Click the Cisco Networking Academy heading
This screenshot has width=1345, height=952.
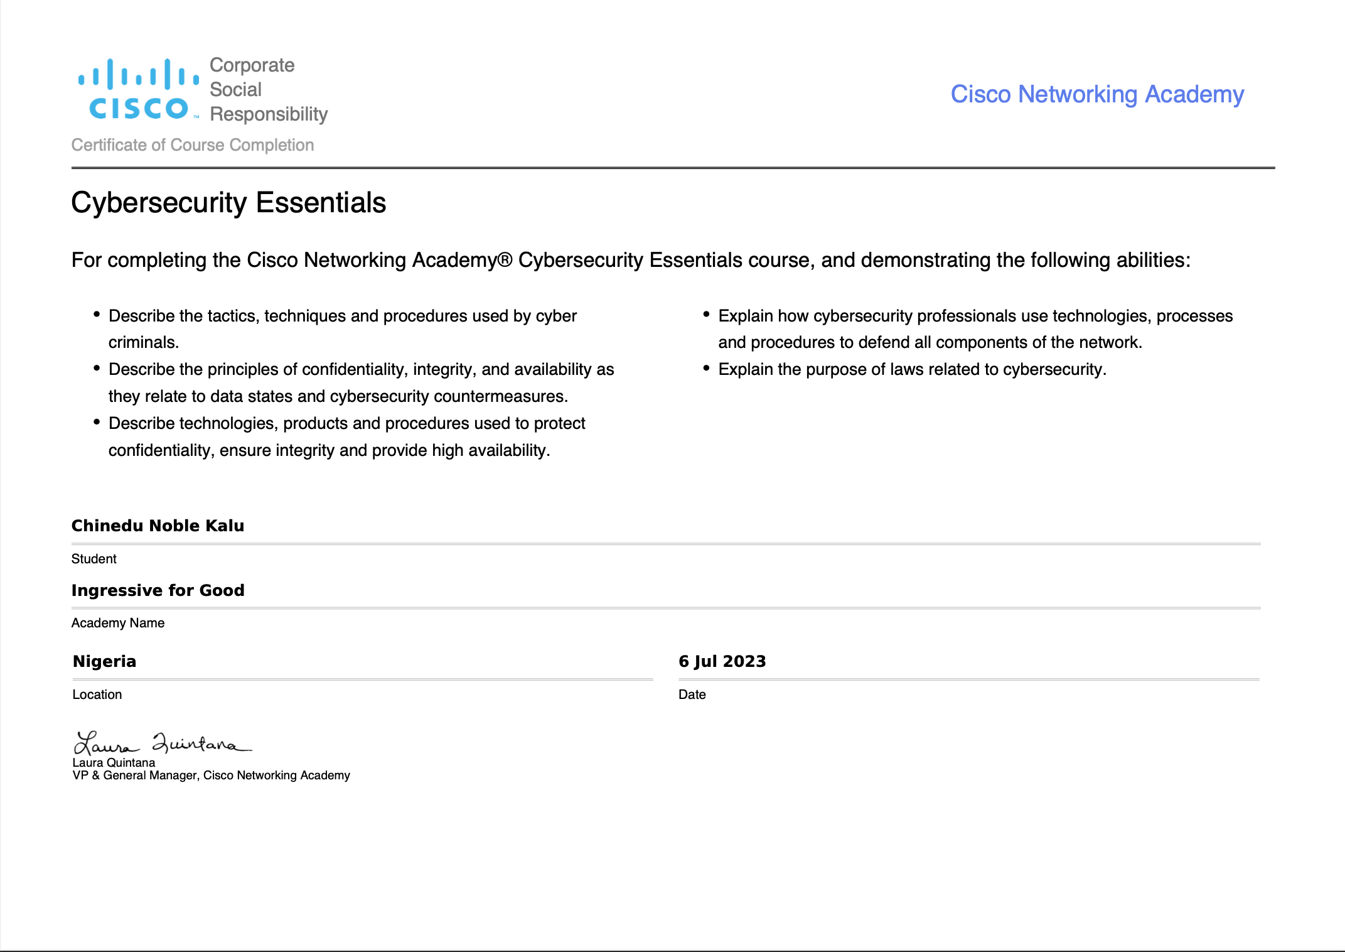point(1096,94)
